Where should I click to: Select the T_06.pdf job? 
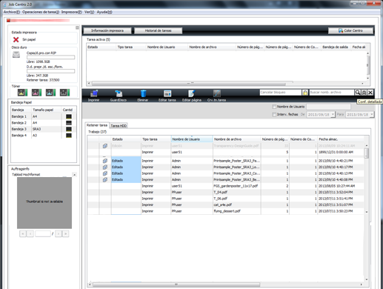tap(226, 199)
